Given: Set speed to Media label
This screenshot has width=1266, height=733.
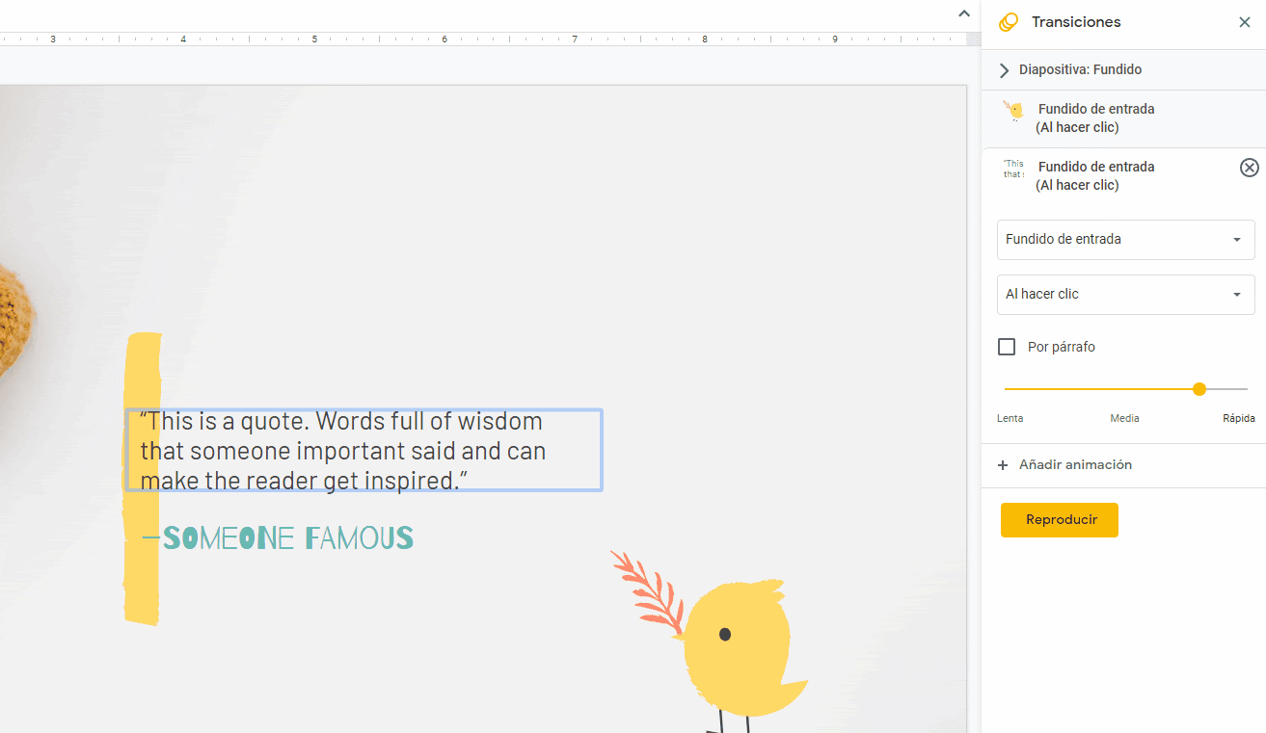Looking at the screenshot, I should click(x=1124, y=418).
